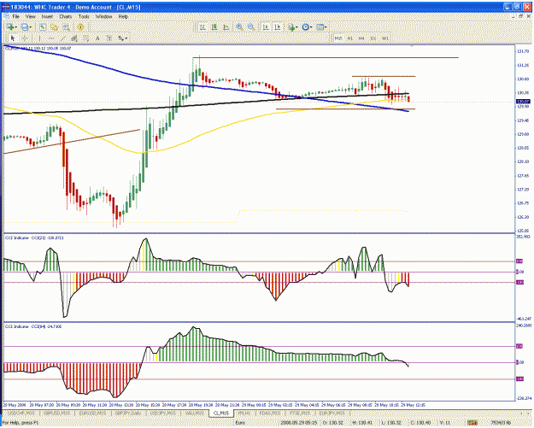Open the File menu
Viewport: 534px width, 428px height.
[15, 16]
